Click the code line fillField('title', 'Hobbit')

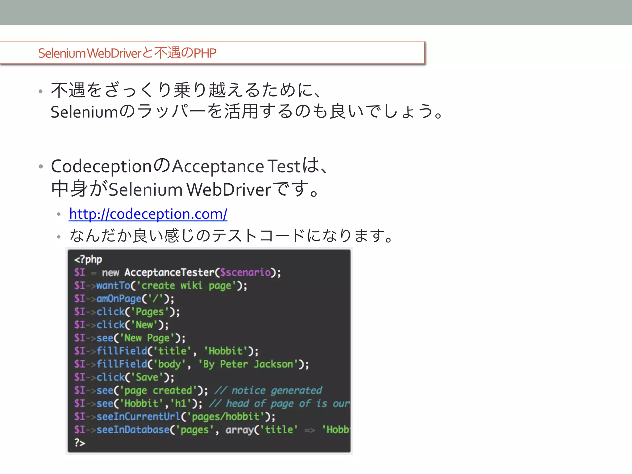(x=166, y=351)
